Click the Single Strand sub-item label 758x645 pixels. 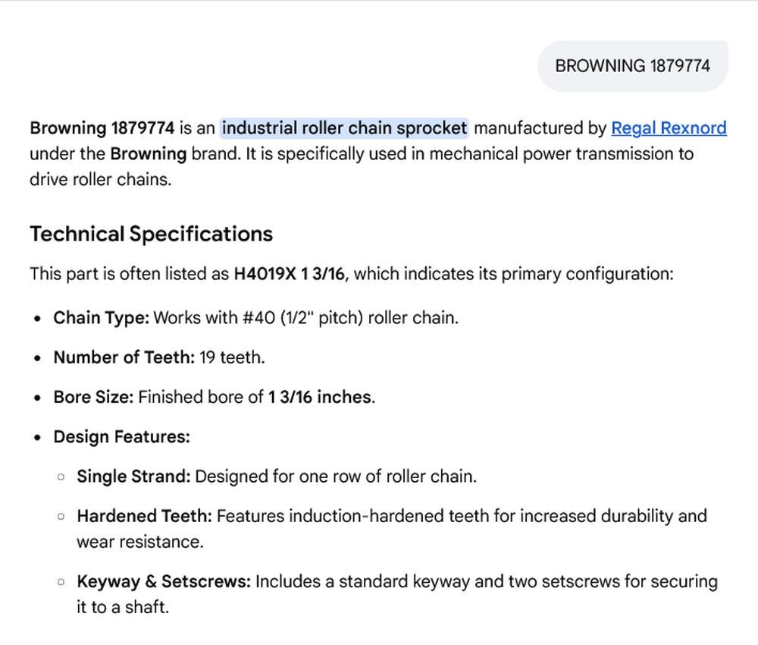click(x=133, y=477)
